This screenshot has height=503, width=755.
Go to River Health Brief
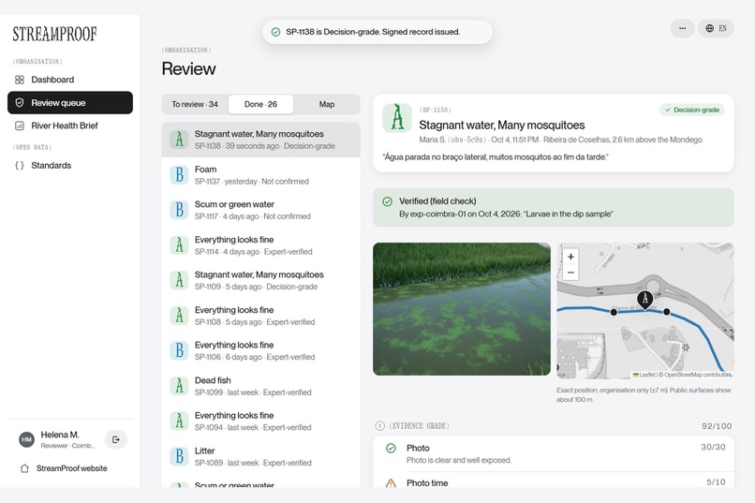tap(70, 126)
